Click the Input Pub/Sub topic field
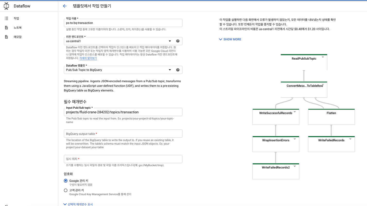The width and height of the screenshot is (367, 206). coord(123,112)
